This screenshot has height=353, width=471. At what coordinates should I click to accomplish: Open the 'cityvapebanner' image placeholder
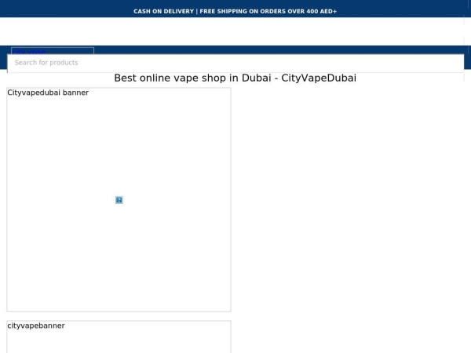pos(119,337)
